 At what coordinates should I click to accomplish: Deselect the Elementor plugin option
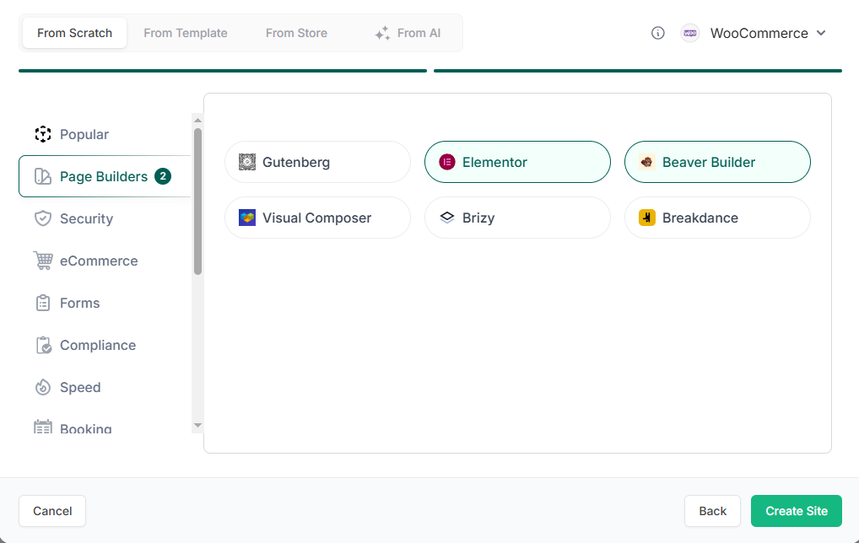tap(517, 162)
